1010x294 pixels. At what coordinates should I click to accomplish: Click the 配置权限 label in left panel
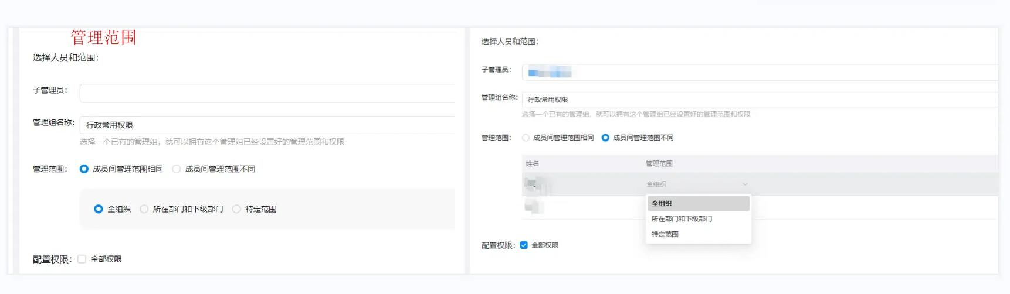(x=52, y=259)
